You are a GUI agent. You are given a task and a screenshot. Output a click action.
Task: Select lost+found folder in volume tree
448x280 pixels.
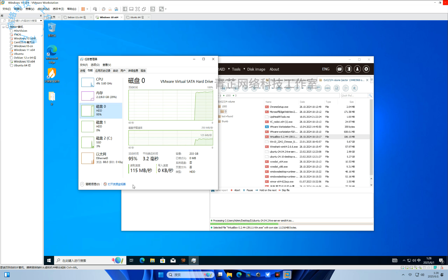(x=227, y=116)
